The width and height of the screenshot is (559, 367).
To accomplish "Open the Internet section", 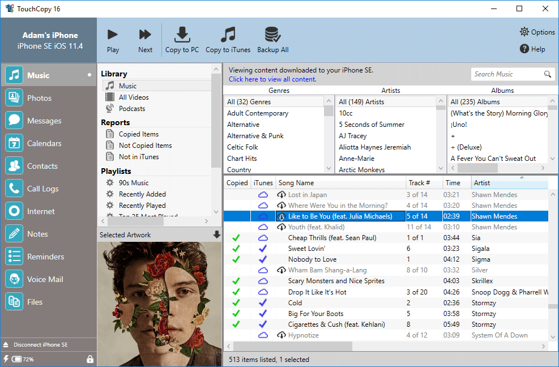I will tap(49, 211).
